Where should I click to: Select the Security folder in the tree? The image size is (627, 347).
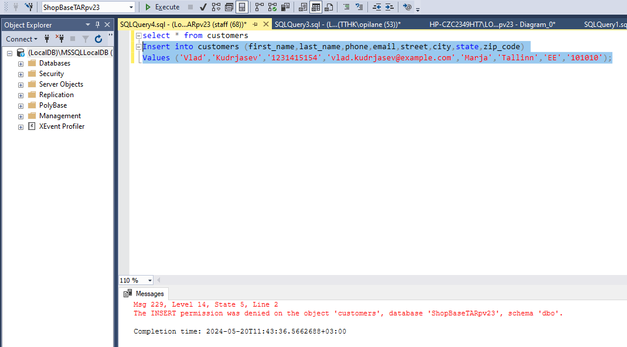pyautogui.click(x=51, y=74)
